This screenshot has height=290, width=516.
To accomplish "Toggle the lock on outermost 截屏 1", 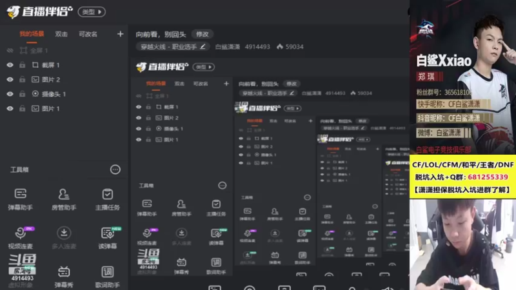I will pyautogui.click(x=22, y=65).
